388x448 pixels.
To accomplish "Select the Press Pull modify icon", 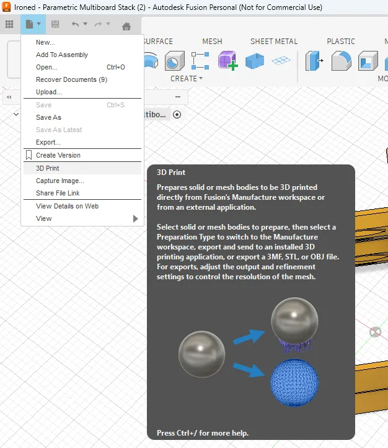I will (x=314, y=61).
